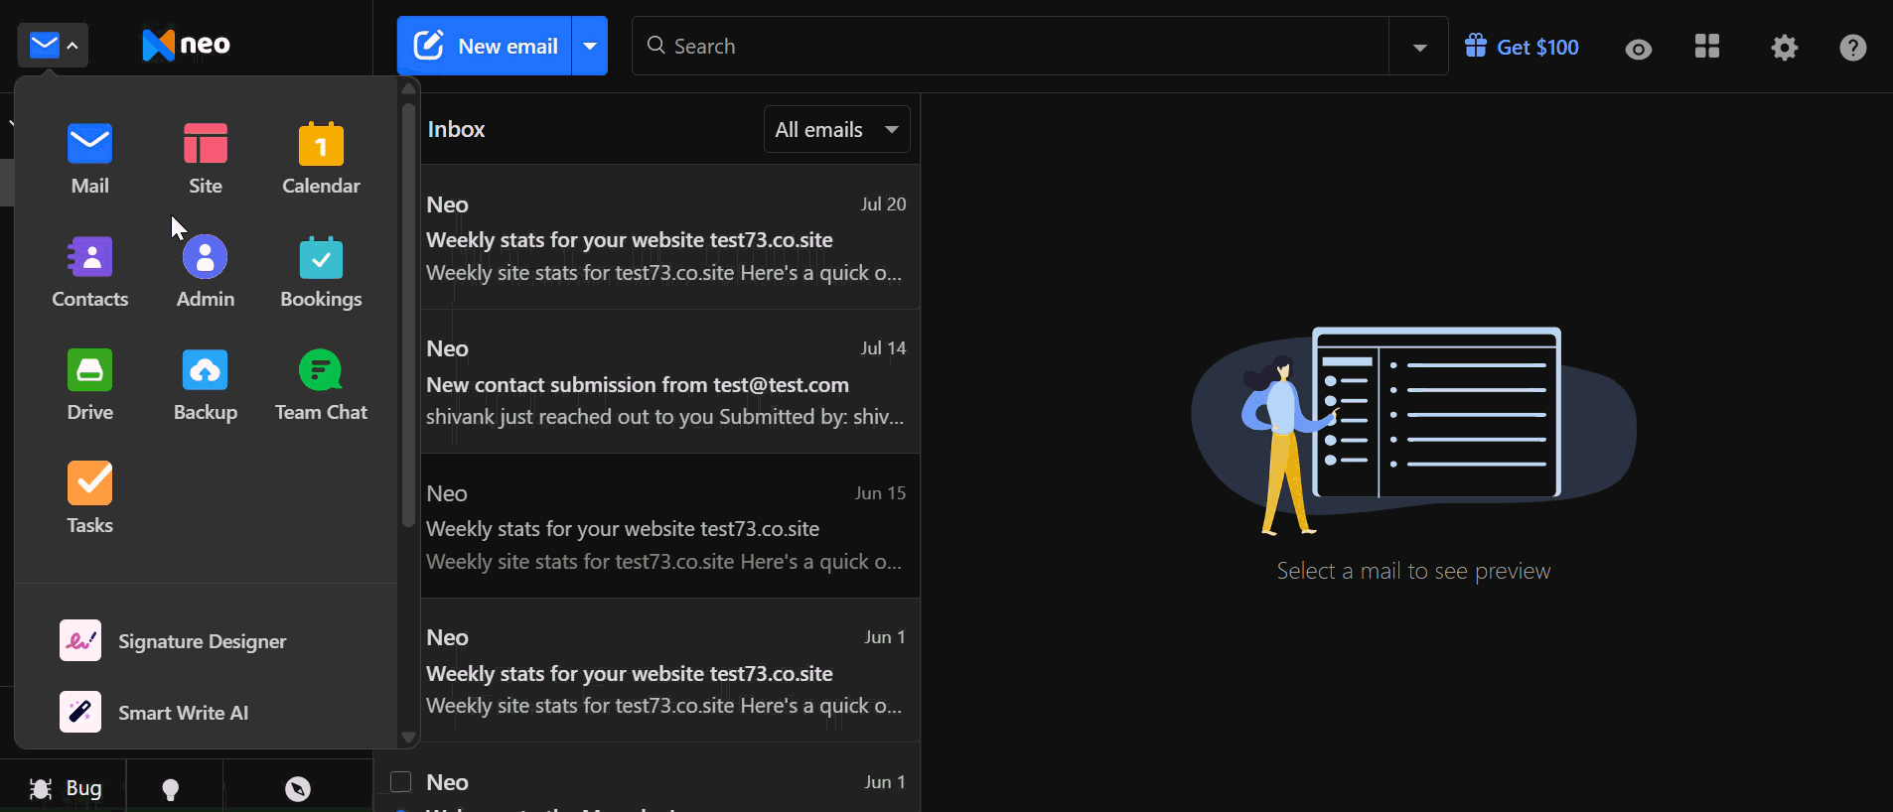Click the Get $100 link
Image resolution: width=1893 pixels, height=812 pixels.
(1522, 47)
